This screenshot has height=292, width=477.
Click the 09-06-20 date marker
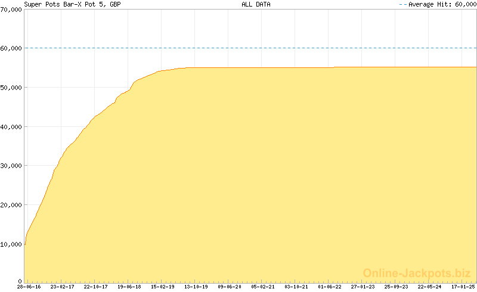[229, 287]
